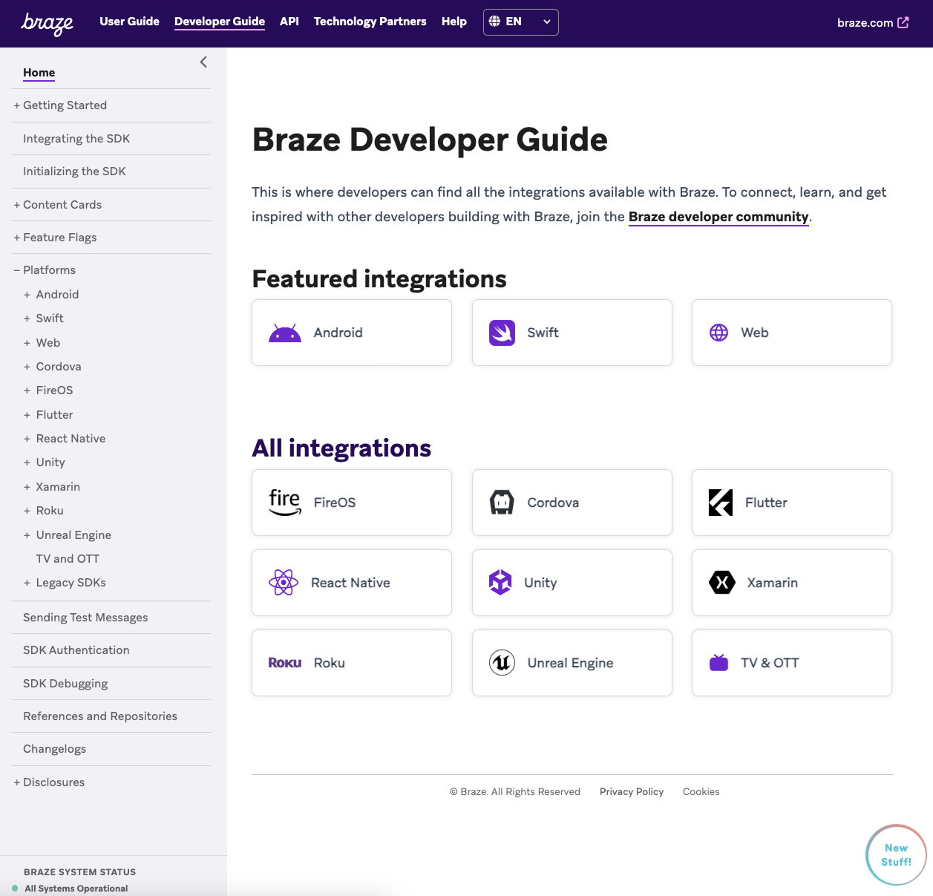Select Roku in the sidebar tree
This screenshot has width=933, height=896.
(x=50, y=511)
